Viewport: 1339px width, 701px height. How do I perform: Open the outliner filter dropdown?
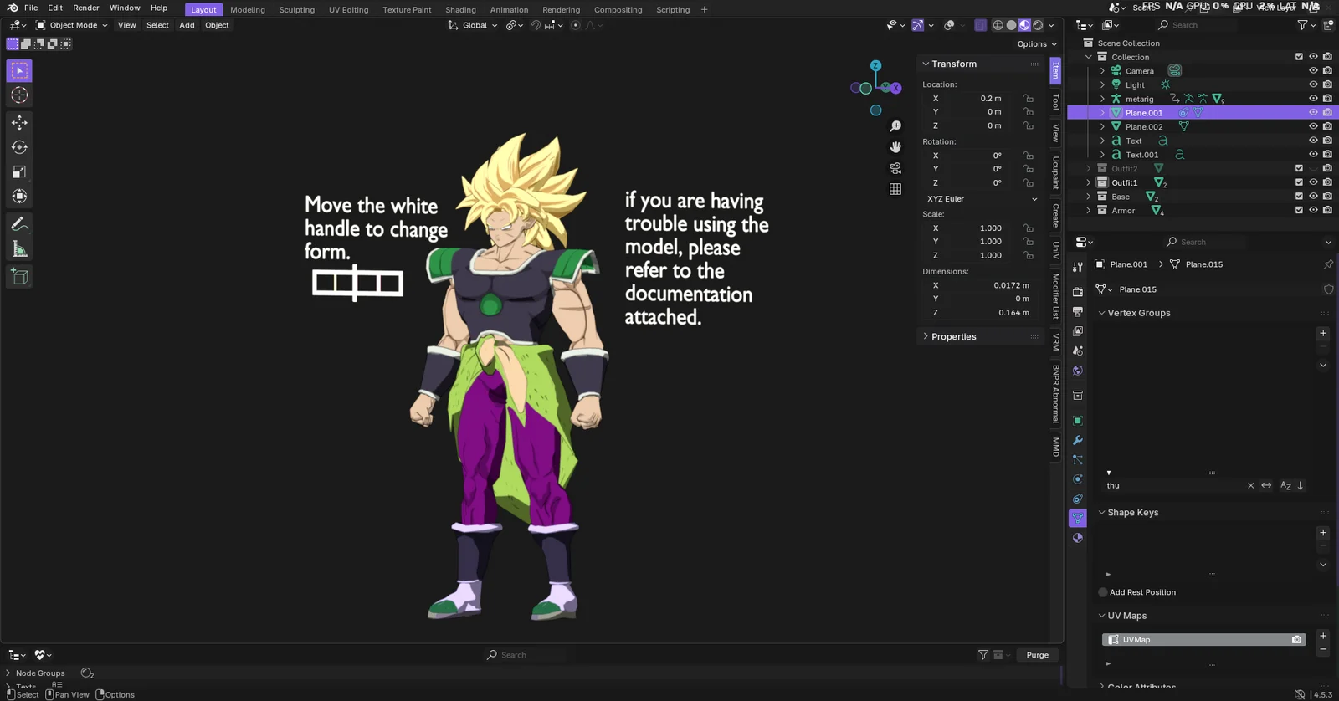(1306, 25)
